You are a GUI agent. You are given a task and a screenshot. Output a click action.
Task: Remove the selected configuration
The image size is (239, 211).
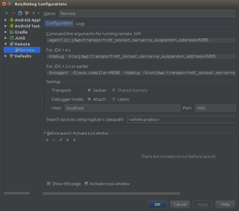[x=13, y=13]
